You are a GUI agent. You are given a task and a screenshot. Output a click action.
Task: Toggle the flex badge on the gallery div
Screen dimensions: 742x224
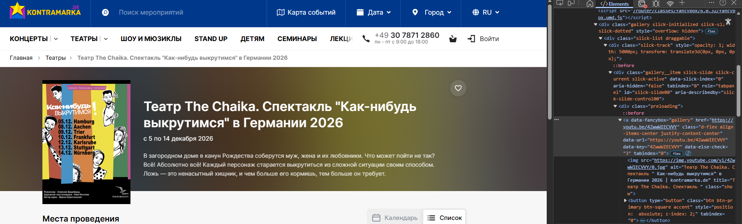711,31
